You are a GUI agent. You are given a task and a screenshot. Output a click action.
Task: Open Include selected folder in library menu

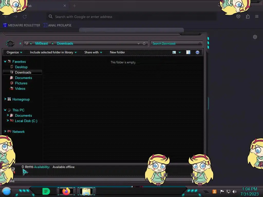pos(53,52)
